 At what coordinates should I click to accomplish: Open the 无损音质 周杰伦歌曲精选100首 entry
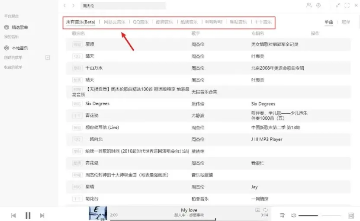point(131,92)
